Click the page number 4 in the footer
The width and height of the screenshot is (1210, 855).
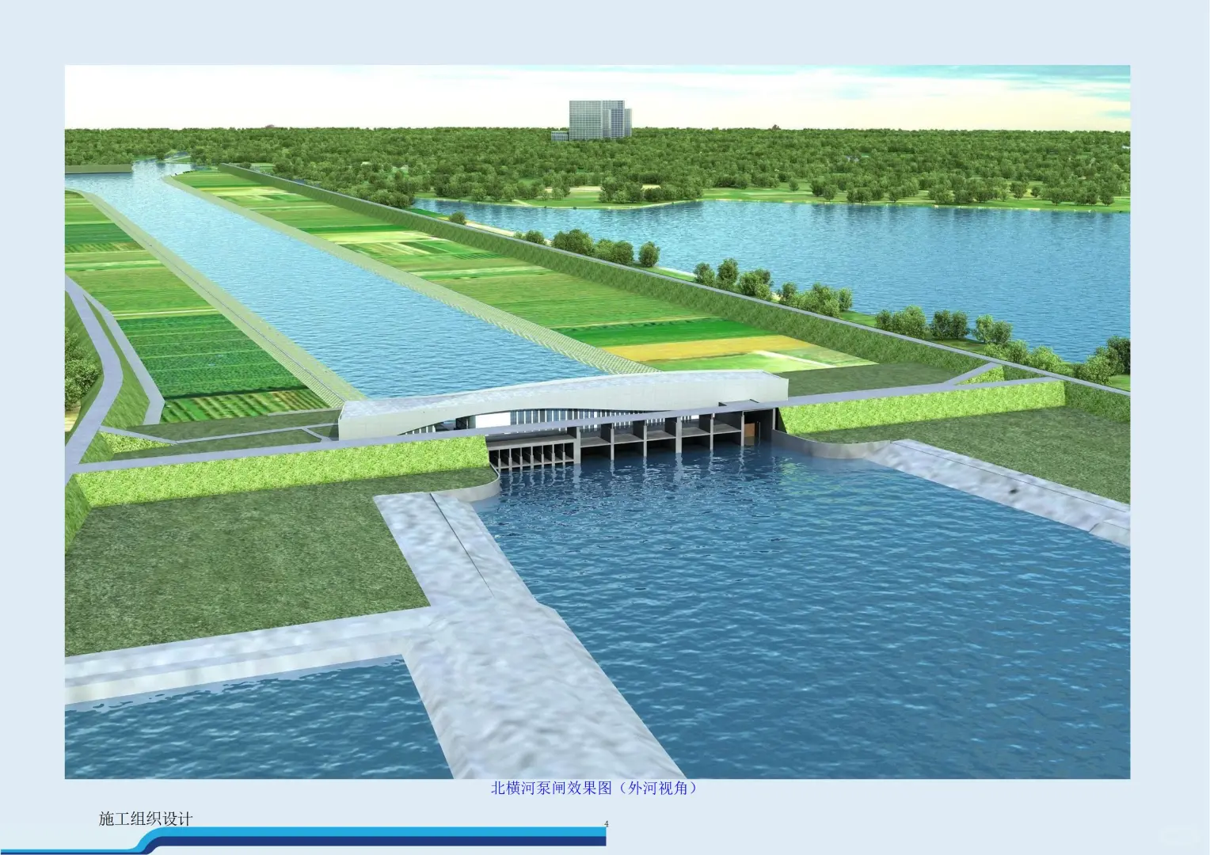(606, 824)
